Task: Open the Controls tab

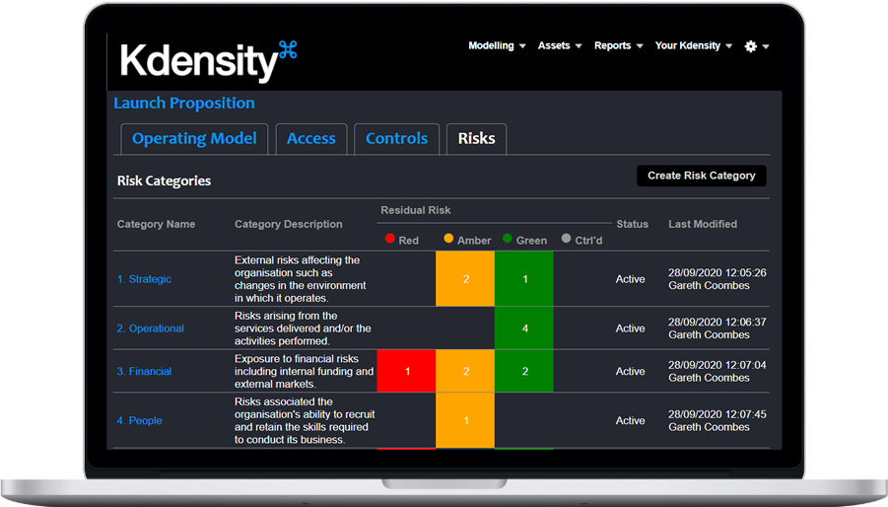Action: coord(396,139)
